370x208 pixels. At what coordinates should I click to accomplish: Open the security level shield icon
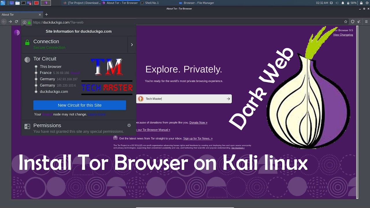tap(353, 22)
